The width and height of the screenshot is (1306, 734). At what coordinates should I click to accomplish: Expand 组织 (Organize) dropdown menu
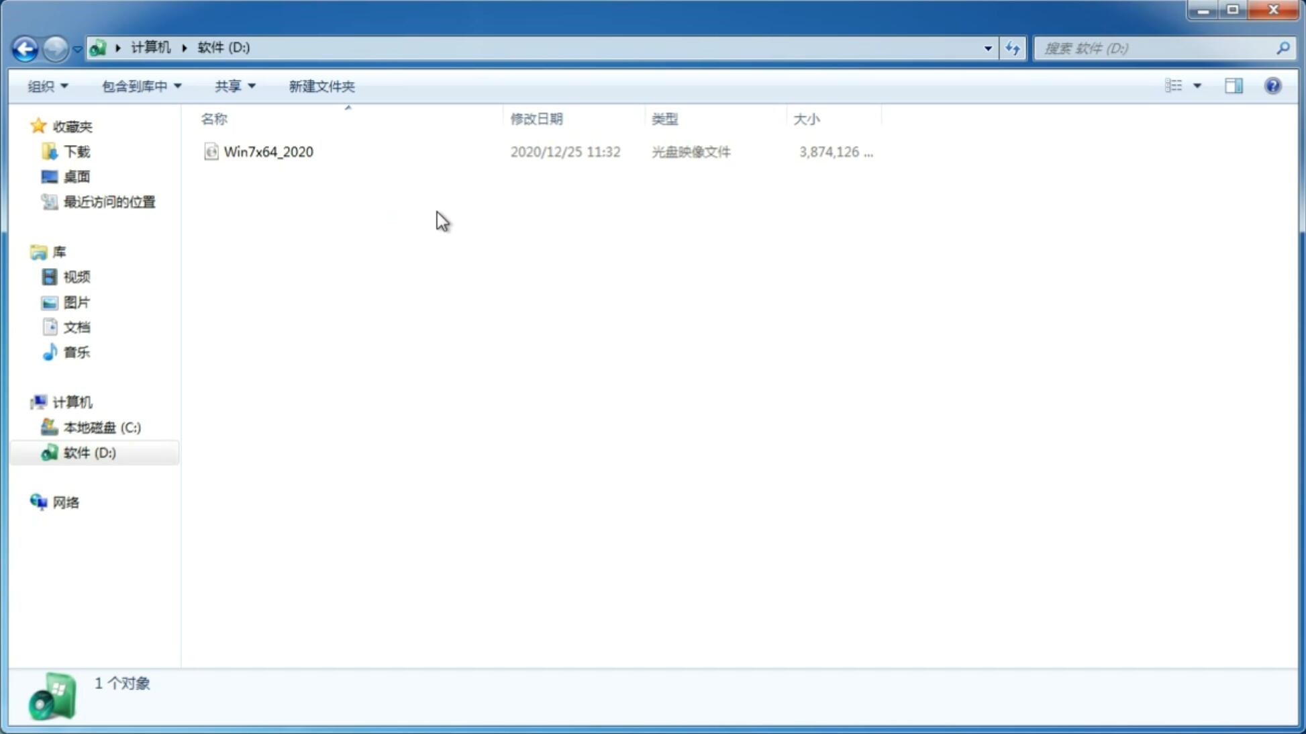pyautogui.click(x=47, y=85)
